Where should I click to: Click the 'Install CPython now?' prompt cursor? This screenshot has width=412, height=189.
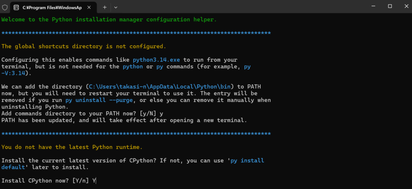[95, 181]
